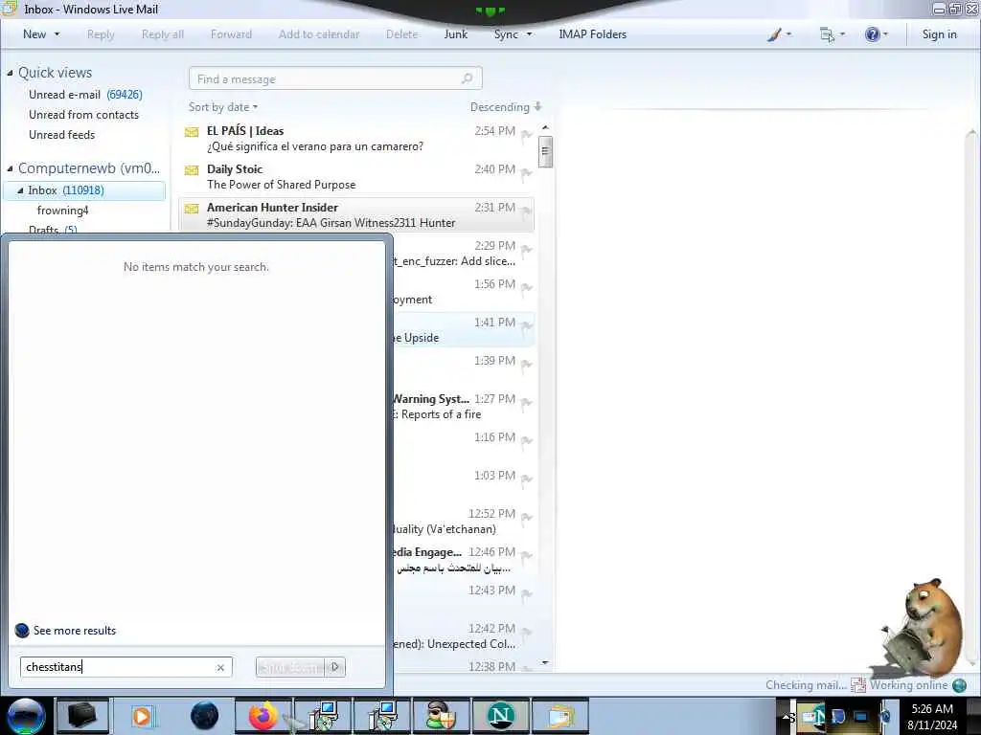Open Firefox from the taskbar

coord(263,716)
